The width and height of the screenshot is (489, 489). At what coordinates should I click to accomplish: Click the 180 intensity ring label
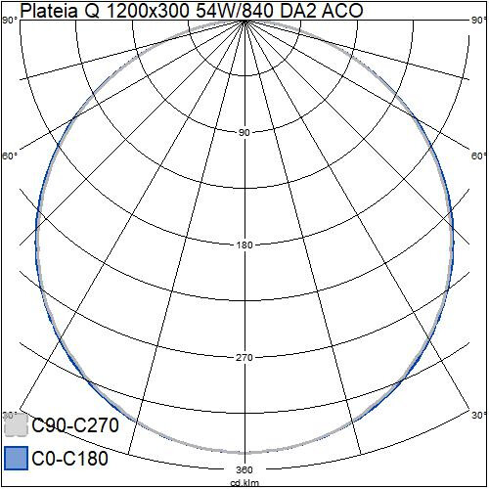[244, 244]
